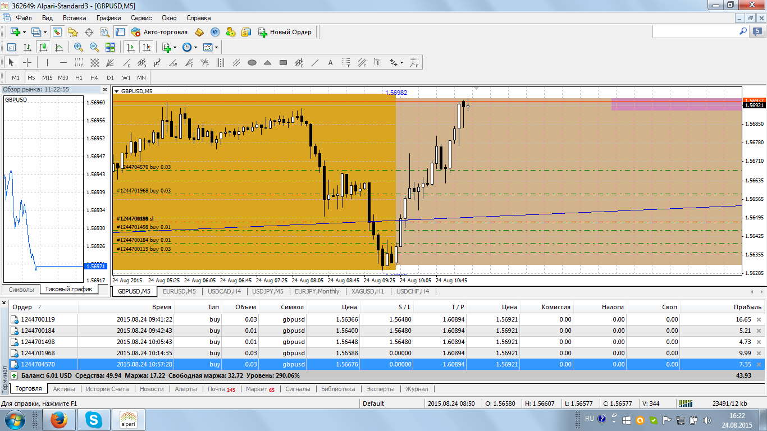Toggle chart auto-scroll to latest bar
The height and width of the screenshot is (431, 767).
(x=131, y=48)
